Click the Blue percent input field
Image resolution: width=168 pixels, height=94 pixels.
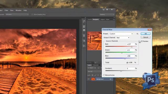[x=130, y=56]
